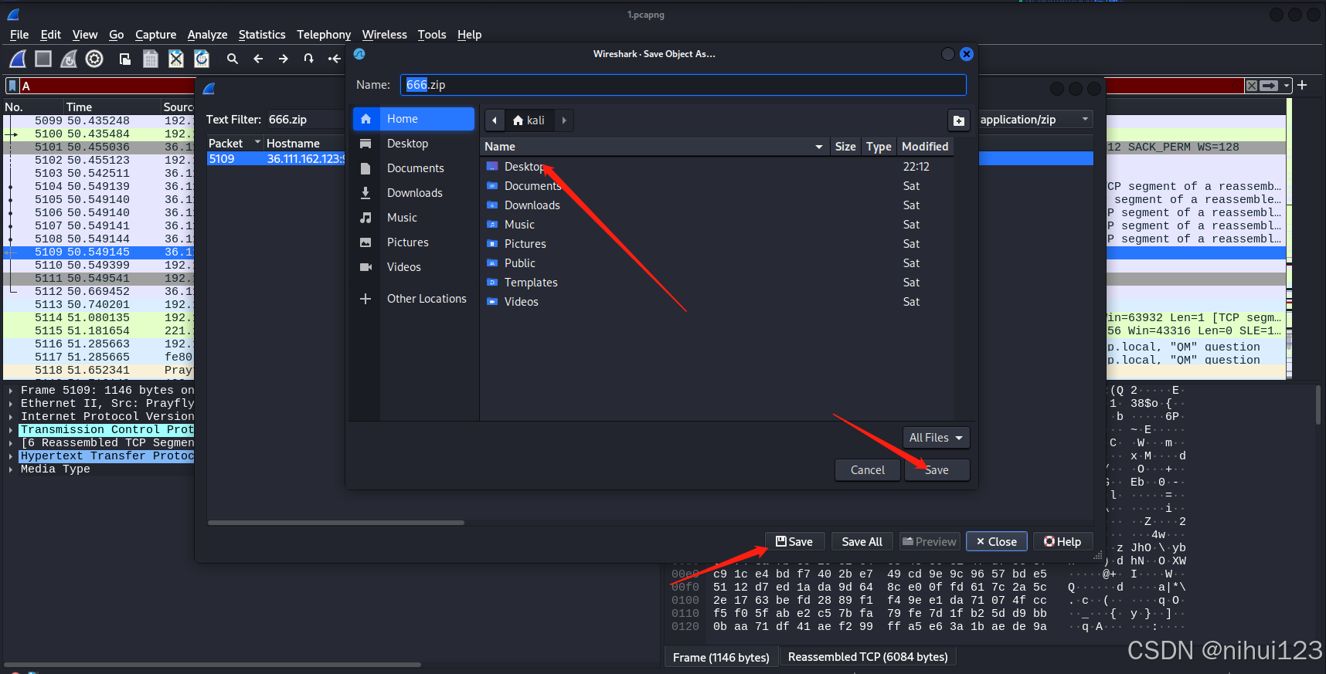Open the All Files type dropdown
Screen dimensions: 1326x674
coord(936,438)
